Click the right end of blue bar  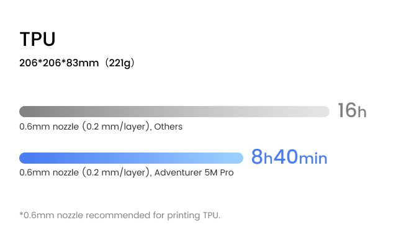point(239,158)
